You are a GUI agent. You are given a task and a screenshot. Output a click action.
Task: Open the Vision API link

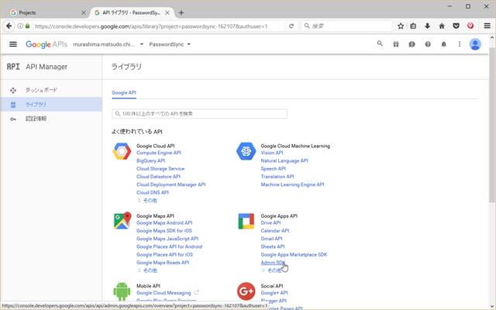point(272,153)
